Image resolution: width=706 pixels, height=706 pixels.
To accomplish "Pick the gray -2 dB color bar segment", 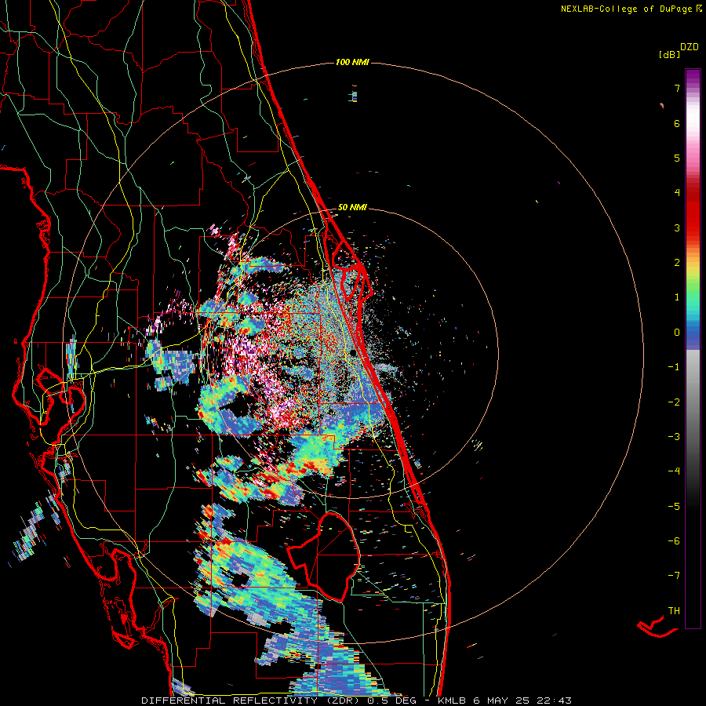I will point(693,402).
